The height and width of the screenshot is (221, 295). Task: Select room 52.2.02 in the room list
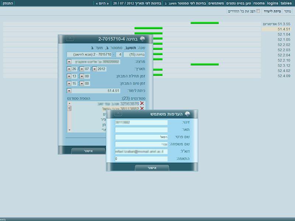284,45
